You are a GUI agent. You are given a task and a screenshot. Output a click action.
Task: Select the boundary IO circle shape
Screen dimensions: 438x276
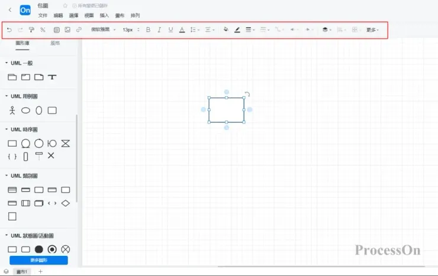tap(52, 144)
